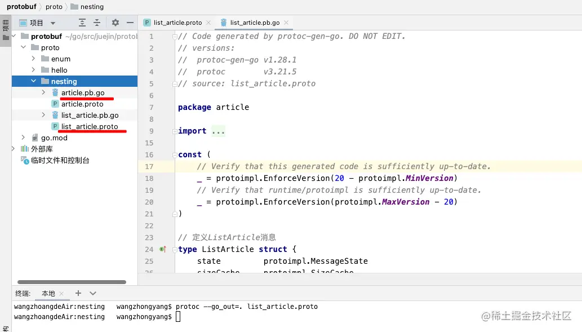Expand go.mod node
This screenshot has width=582, height=332.
click(x=24, y=138)
